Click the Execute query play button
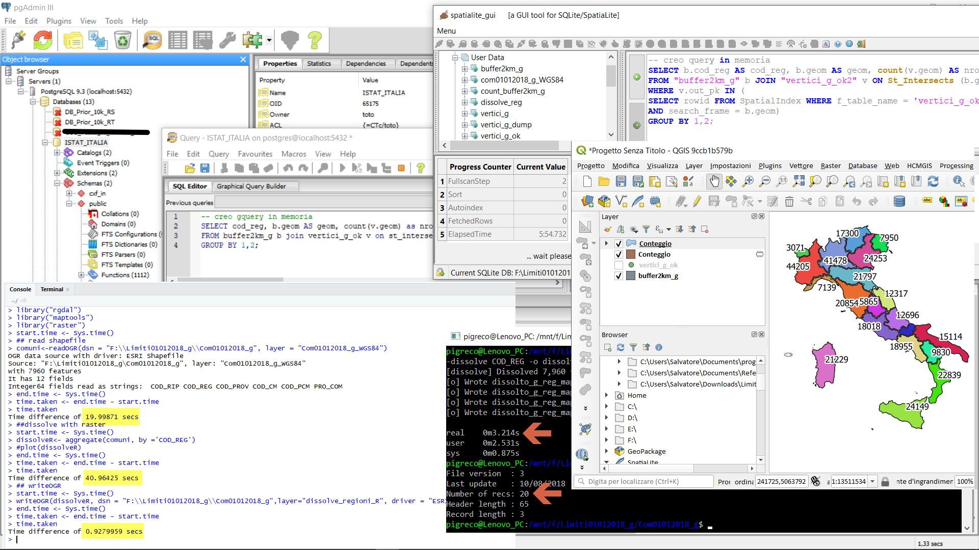Image resolution: width=979 pixels, height=550 pixels. [x=342, y=168]
